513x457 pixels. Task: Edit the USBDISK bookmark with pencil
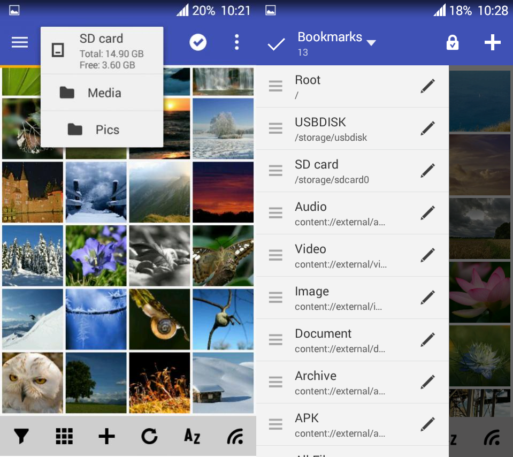coord(427,128)
